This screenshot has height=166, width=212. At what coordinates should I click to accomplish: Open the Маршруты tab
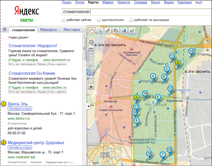(49, 29)
